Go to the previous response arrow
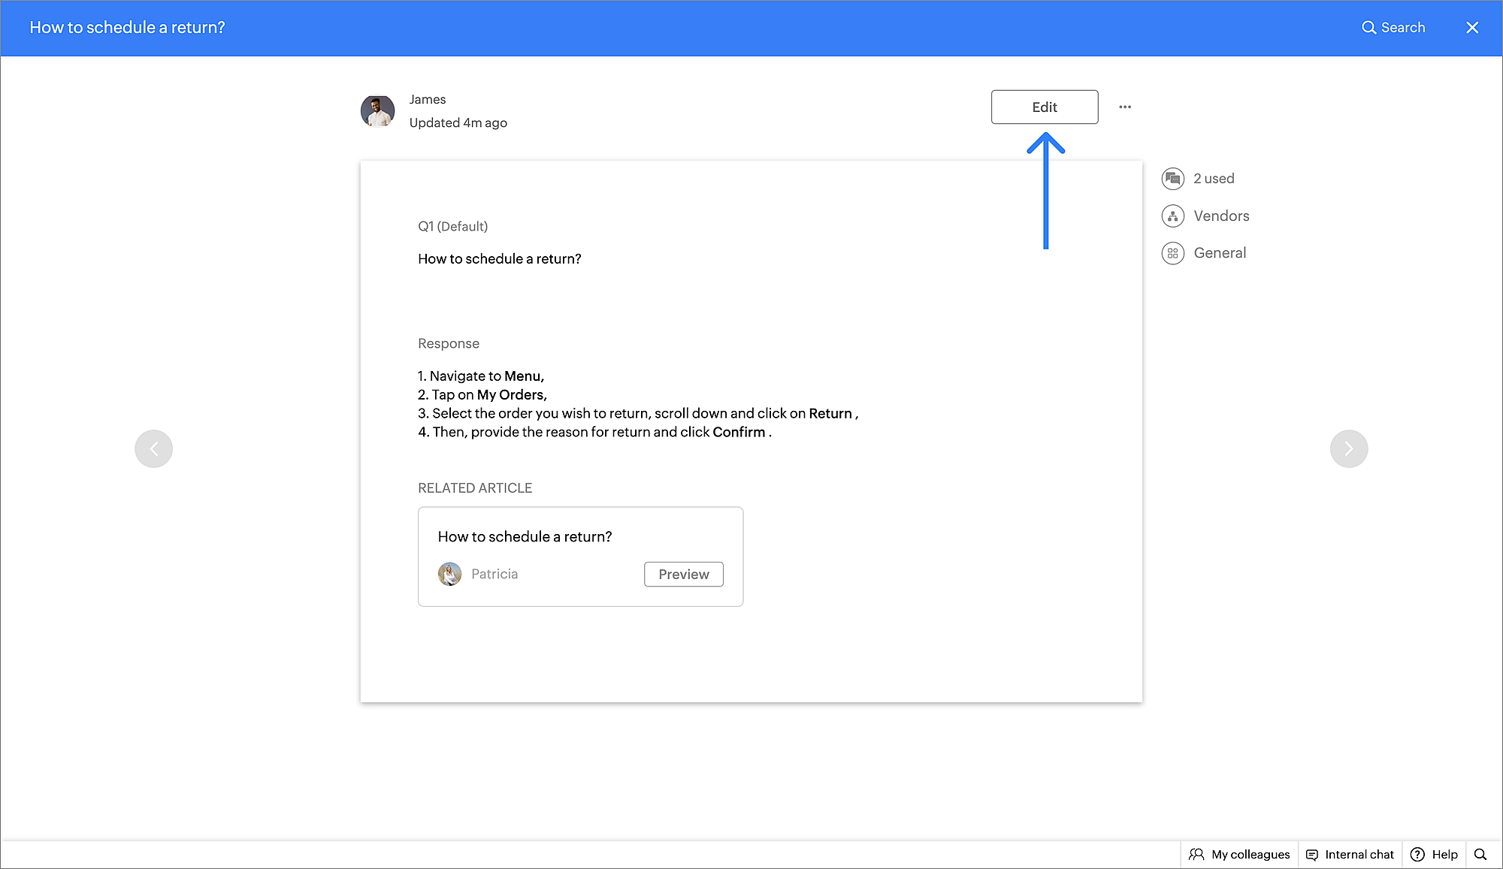This screenshot has height=869, width=1503. pos(153,448)
